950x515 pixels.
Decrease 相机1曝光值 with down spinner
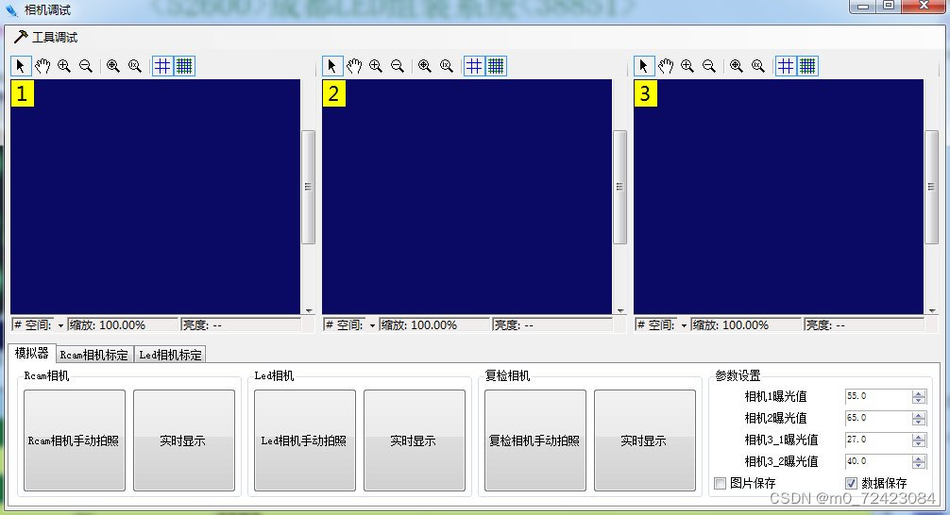[x=919, y=401]
